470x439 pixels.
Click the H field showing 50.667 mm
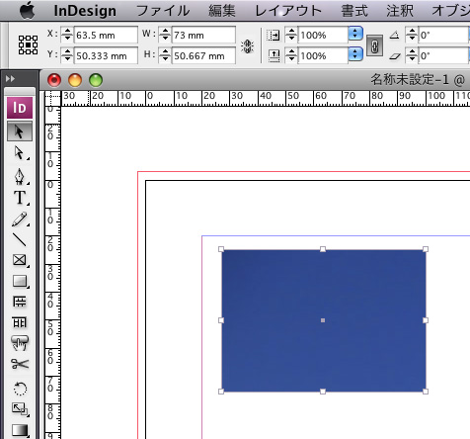click(203, 55)
